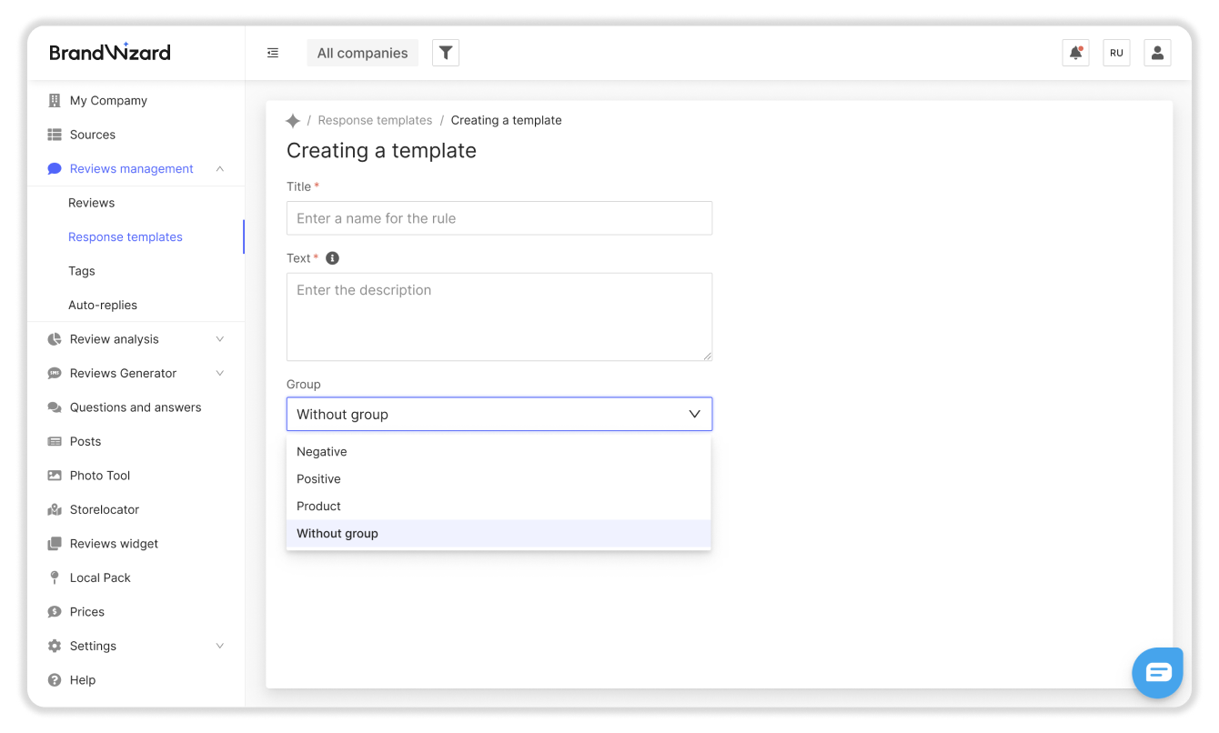
Task: Click the Title input field
Action: (x=499, y=218)
